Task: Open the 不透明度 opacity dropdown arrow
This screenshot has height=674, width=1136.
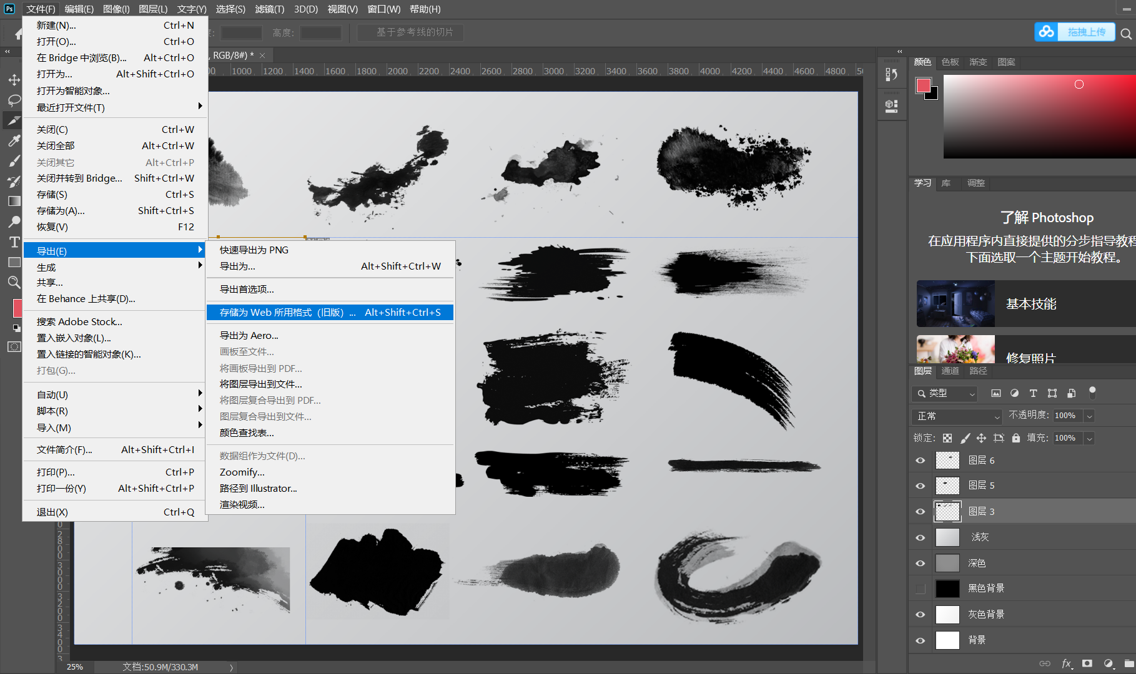Action: [1090, 416]
